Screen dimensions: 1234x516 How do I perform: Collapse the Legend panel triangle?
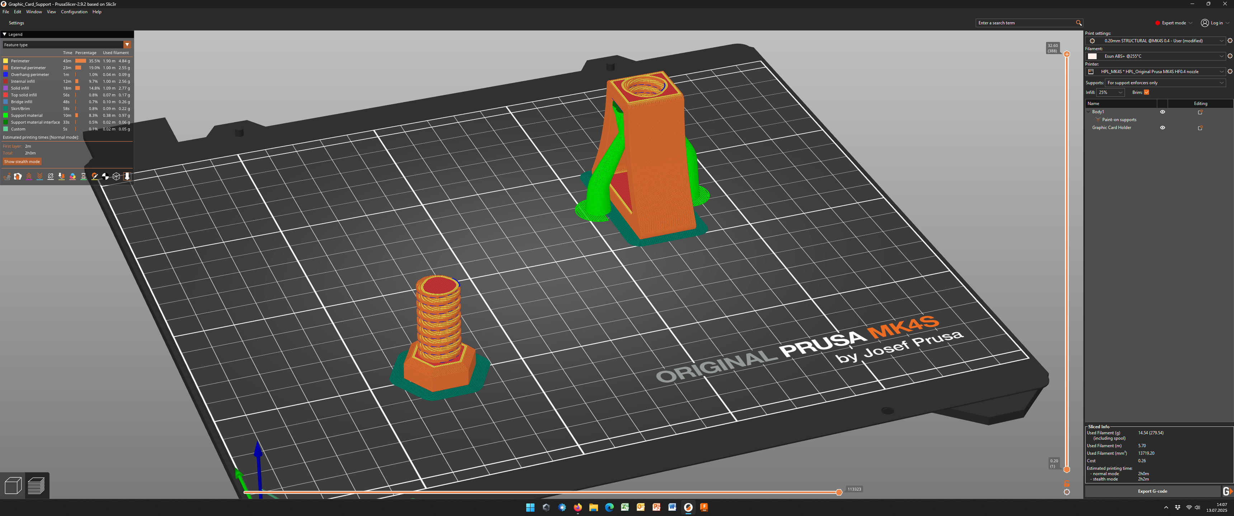coord(4,34)
